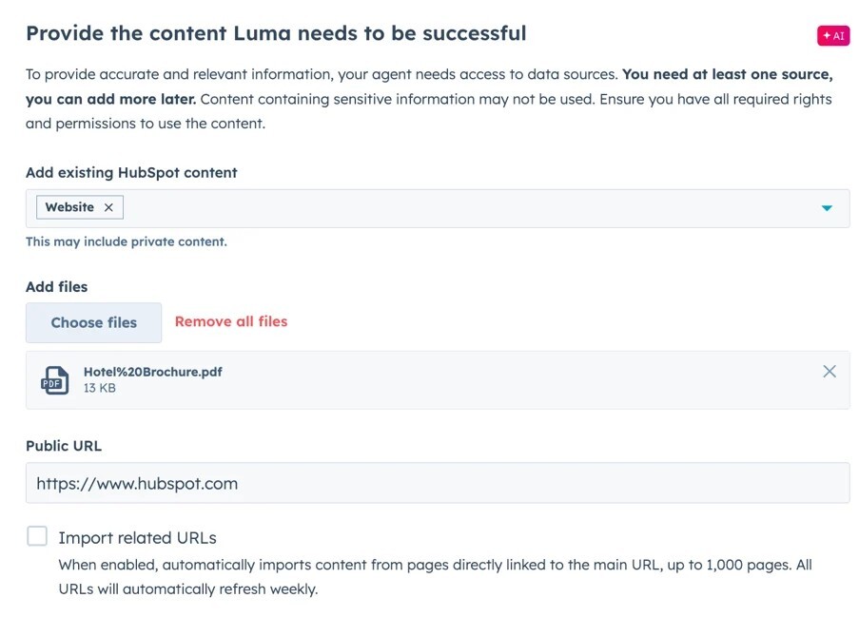
Task: Enable the Import related URLs checkbox
Action: click(37, 536)
